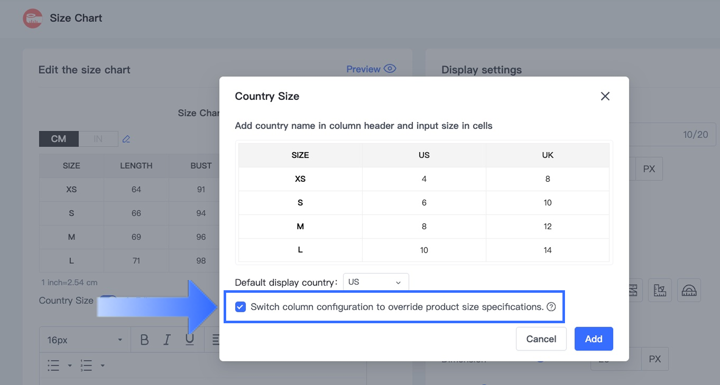This screenshot has width=720, height=385.
Task: Switch measurement unit to IN
Action: pyautogui.click(x=98, y=139)
